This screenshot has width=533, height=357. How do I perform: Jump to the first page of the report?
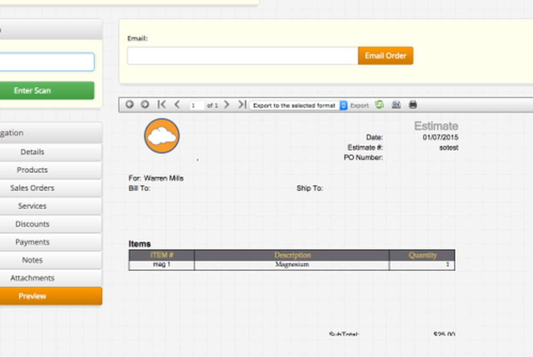[162, 105]
